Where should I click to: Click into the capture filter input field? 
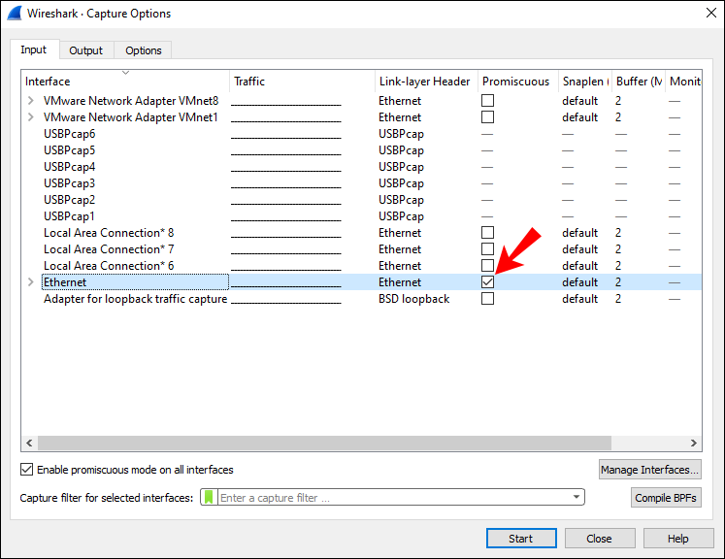pyautogui.click(x=393, y=498)
